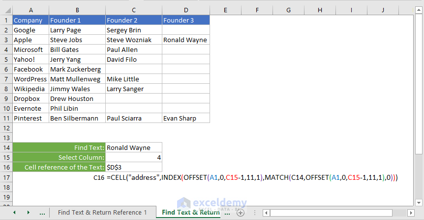Image resolution: width=424 pixels, height=220 pixels.
Task: Select column A header
Action: (31, 10)
